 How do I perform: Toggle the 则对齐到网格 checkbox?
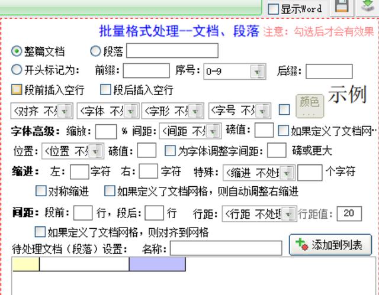(40, 232)
